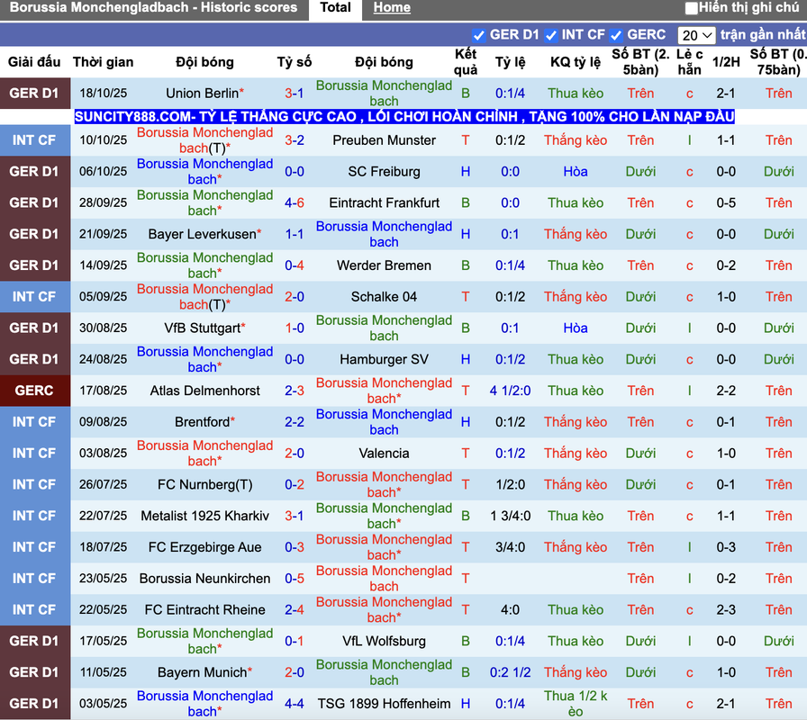Viewport: 807px width, 720px height.
Task: Click the 4-4 score versus Hoffenheim
Action: pyautogui.click(x=295, y=704)
